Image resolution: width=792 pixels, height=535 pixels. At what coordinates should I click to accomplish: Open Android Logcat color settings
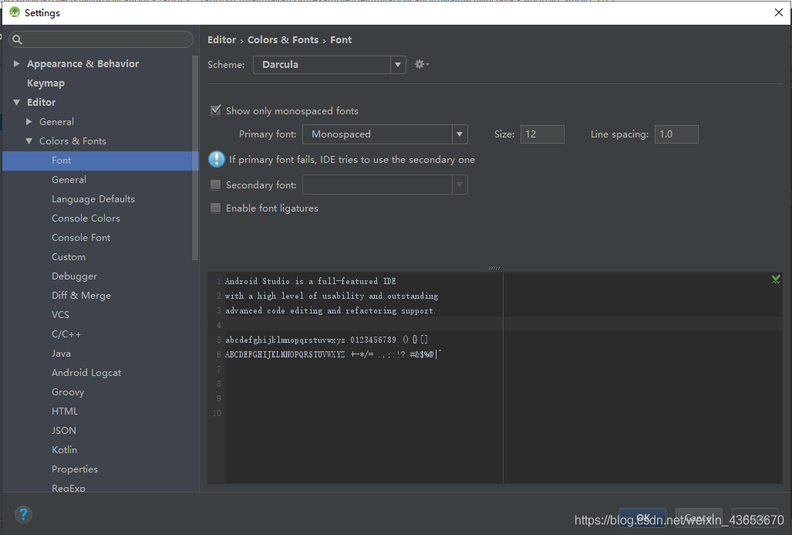86,373
